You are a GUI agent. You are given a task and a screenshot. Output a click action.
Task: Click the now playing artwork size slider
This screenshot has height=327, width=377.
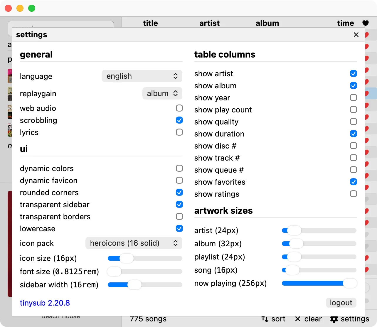[x=319, y=283]
